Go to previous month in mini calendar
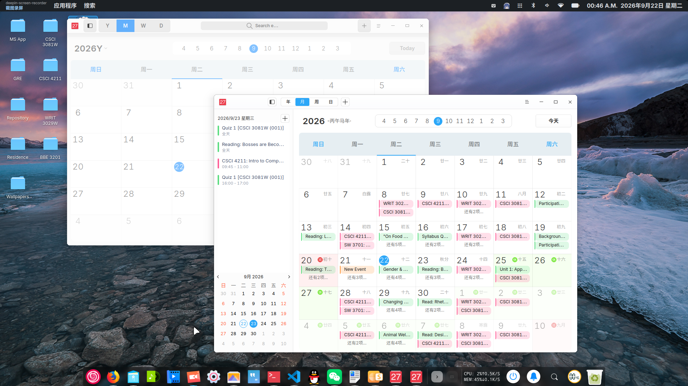The width and height of the screenshot is (688, 386). coord(218,277)
